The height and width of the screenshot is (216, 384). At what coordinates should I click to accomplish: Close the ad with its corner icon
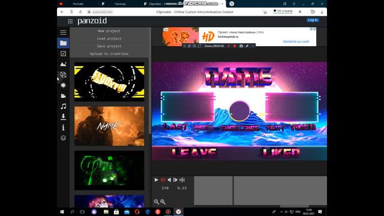click(314, 29)
